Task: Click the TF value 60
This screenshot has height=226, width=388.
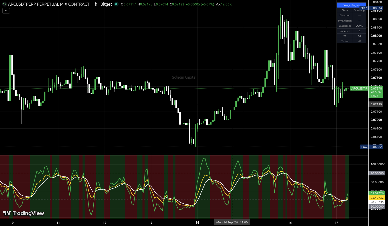Action: (359, 36)
